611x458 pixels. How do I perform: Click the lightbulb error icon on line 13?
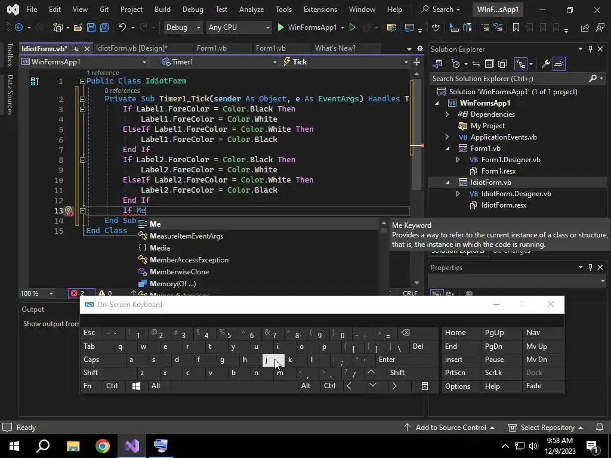coord(69,211)
